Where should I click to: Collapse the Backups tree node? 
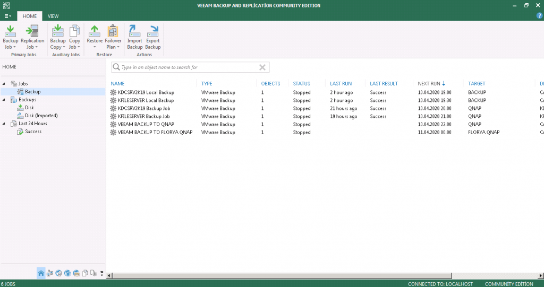4,100
